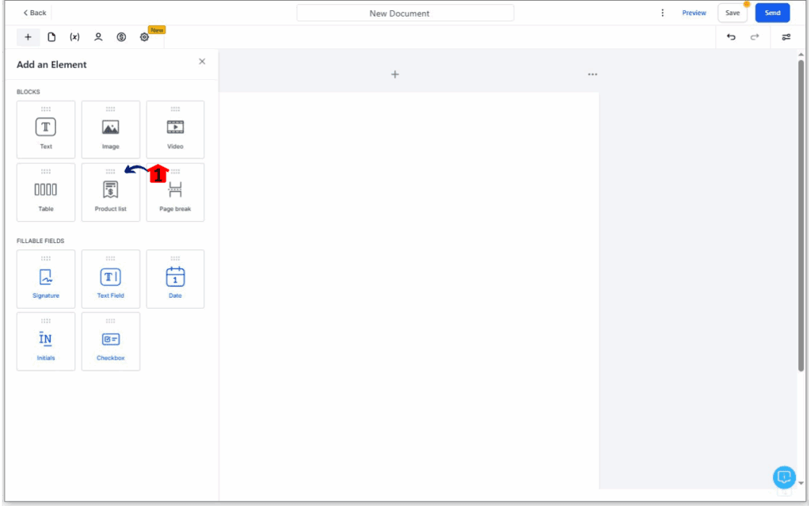Select the Date fillable field
811x506 pixels.
coord(175,280)
